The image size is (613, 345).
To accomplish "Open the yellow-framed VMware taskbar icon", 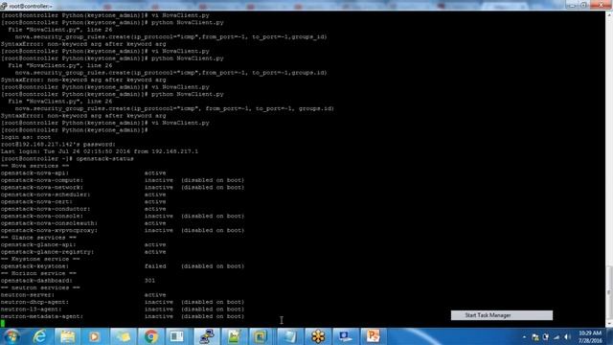I will pos(260,336).
